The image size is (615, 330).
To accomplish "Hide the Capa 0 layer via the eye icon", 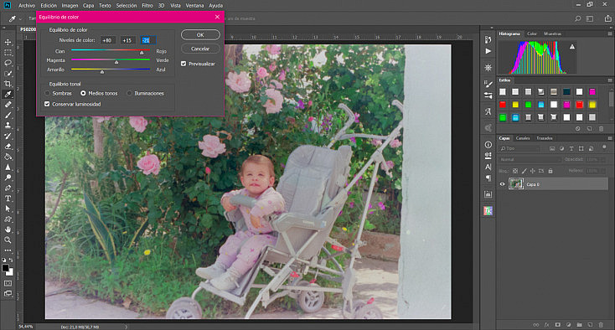I will (502, 183).
